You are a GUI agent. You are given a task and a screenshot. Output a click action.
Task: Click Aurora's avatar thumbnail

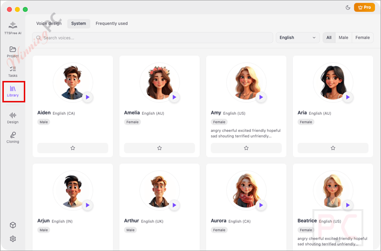(246, 191)
